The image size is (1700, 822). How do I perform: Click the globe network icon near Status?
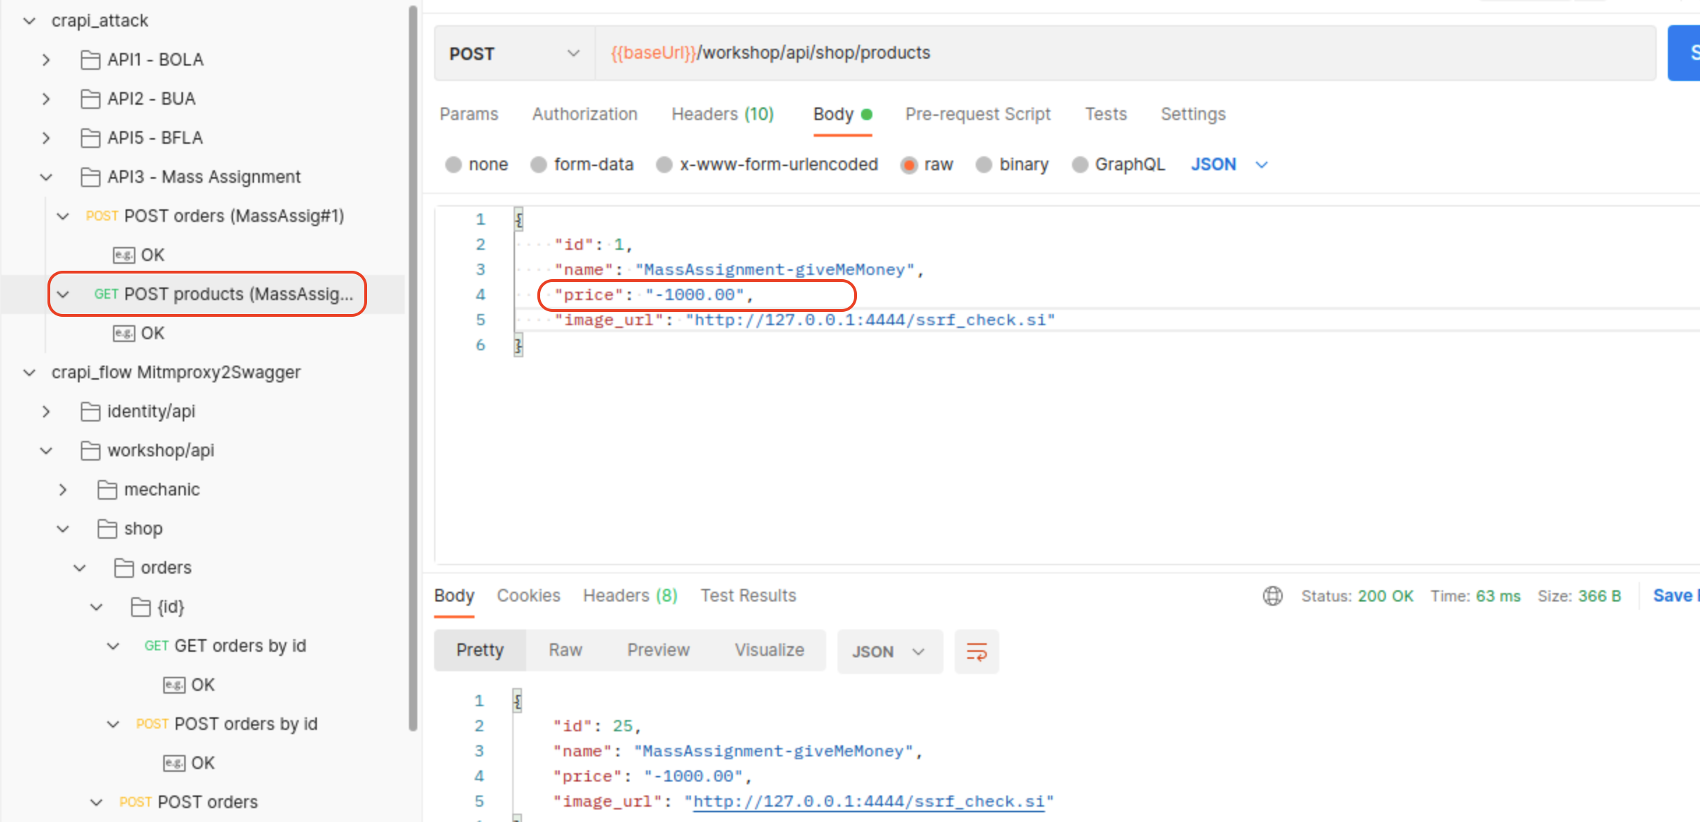pyautogui.click(x=1272, y=596)
